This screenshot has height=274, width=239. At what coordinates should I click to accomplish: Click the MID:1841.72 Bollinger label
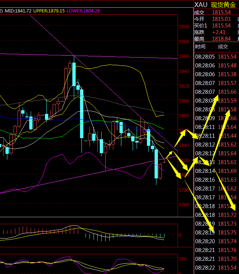click(18, 11)
